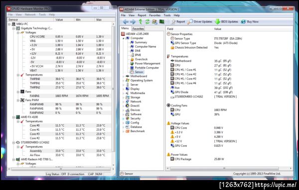The width and height of the screenshot is (299, 190).
Task: Collapse the MIKU-PC node in Hardware Monitor
Action: (x=9, y=24)
